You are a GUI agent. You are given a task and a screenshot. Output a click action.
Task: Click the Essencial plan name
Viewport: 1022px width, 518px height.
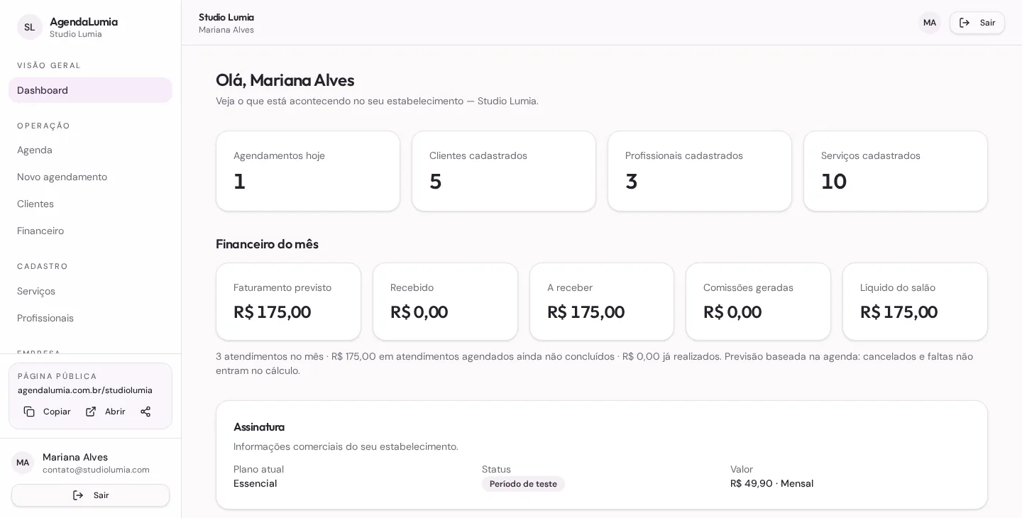pos(255,483)
